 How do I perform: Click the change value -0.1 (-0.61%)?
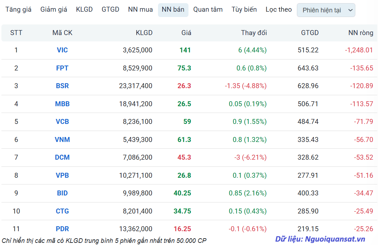(248, 229)
